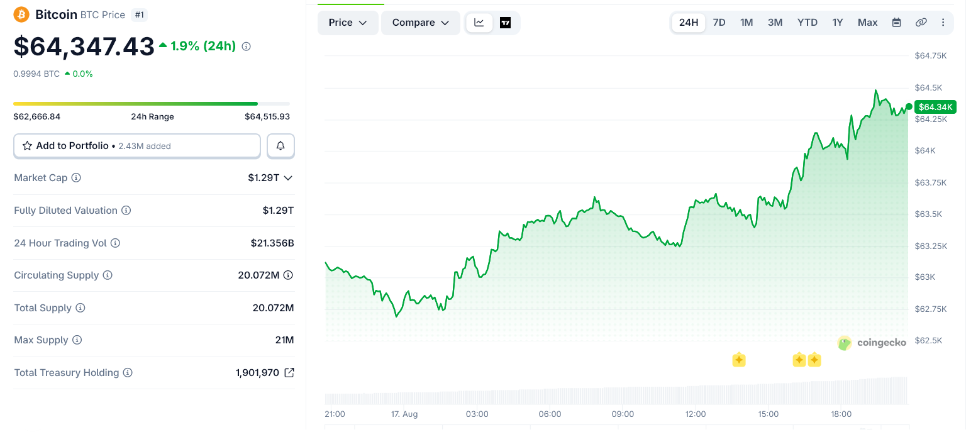Click the Bitcoin logo icon
The width and height of the screenshot is (966, 432).
[x=22, y=14]
